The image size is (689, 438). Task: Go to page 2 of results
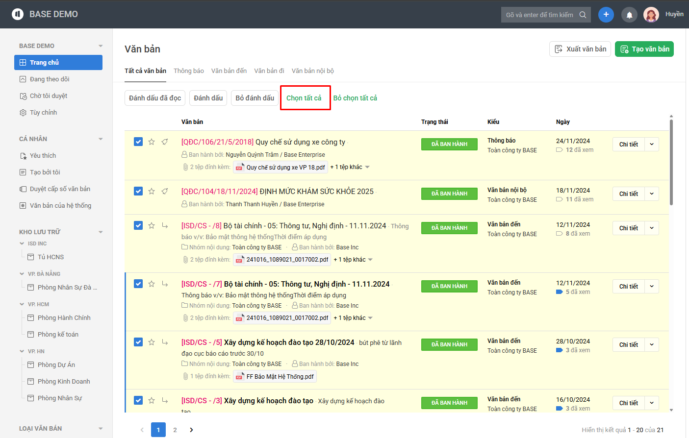click(x=175, y=430)
